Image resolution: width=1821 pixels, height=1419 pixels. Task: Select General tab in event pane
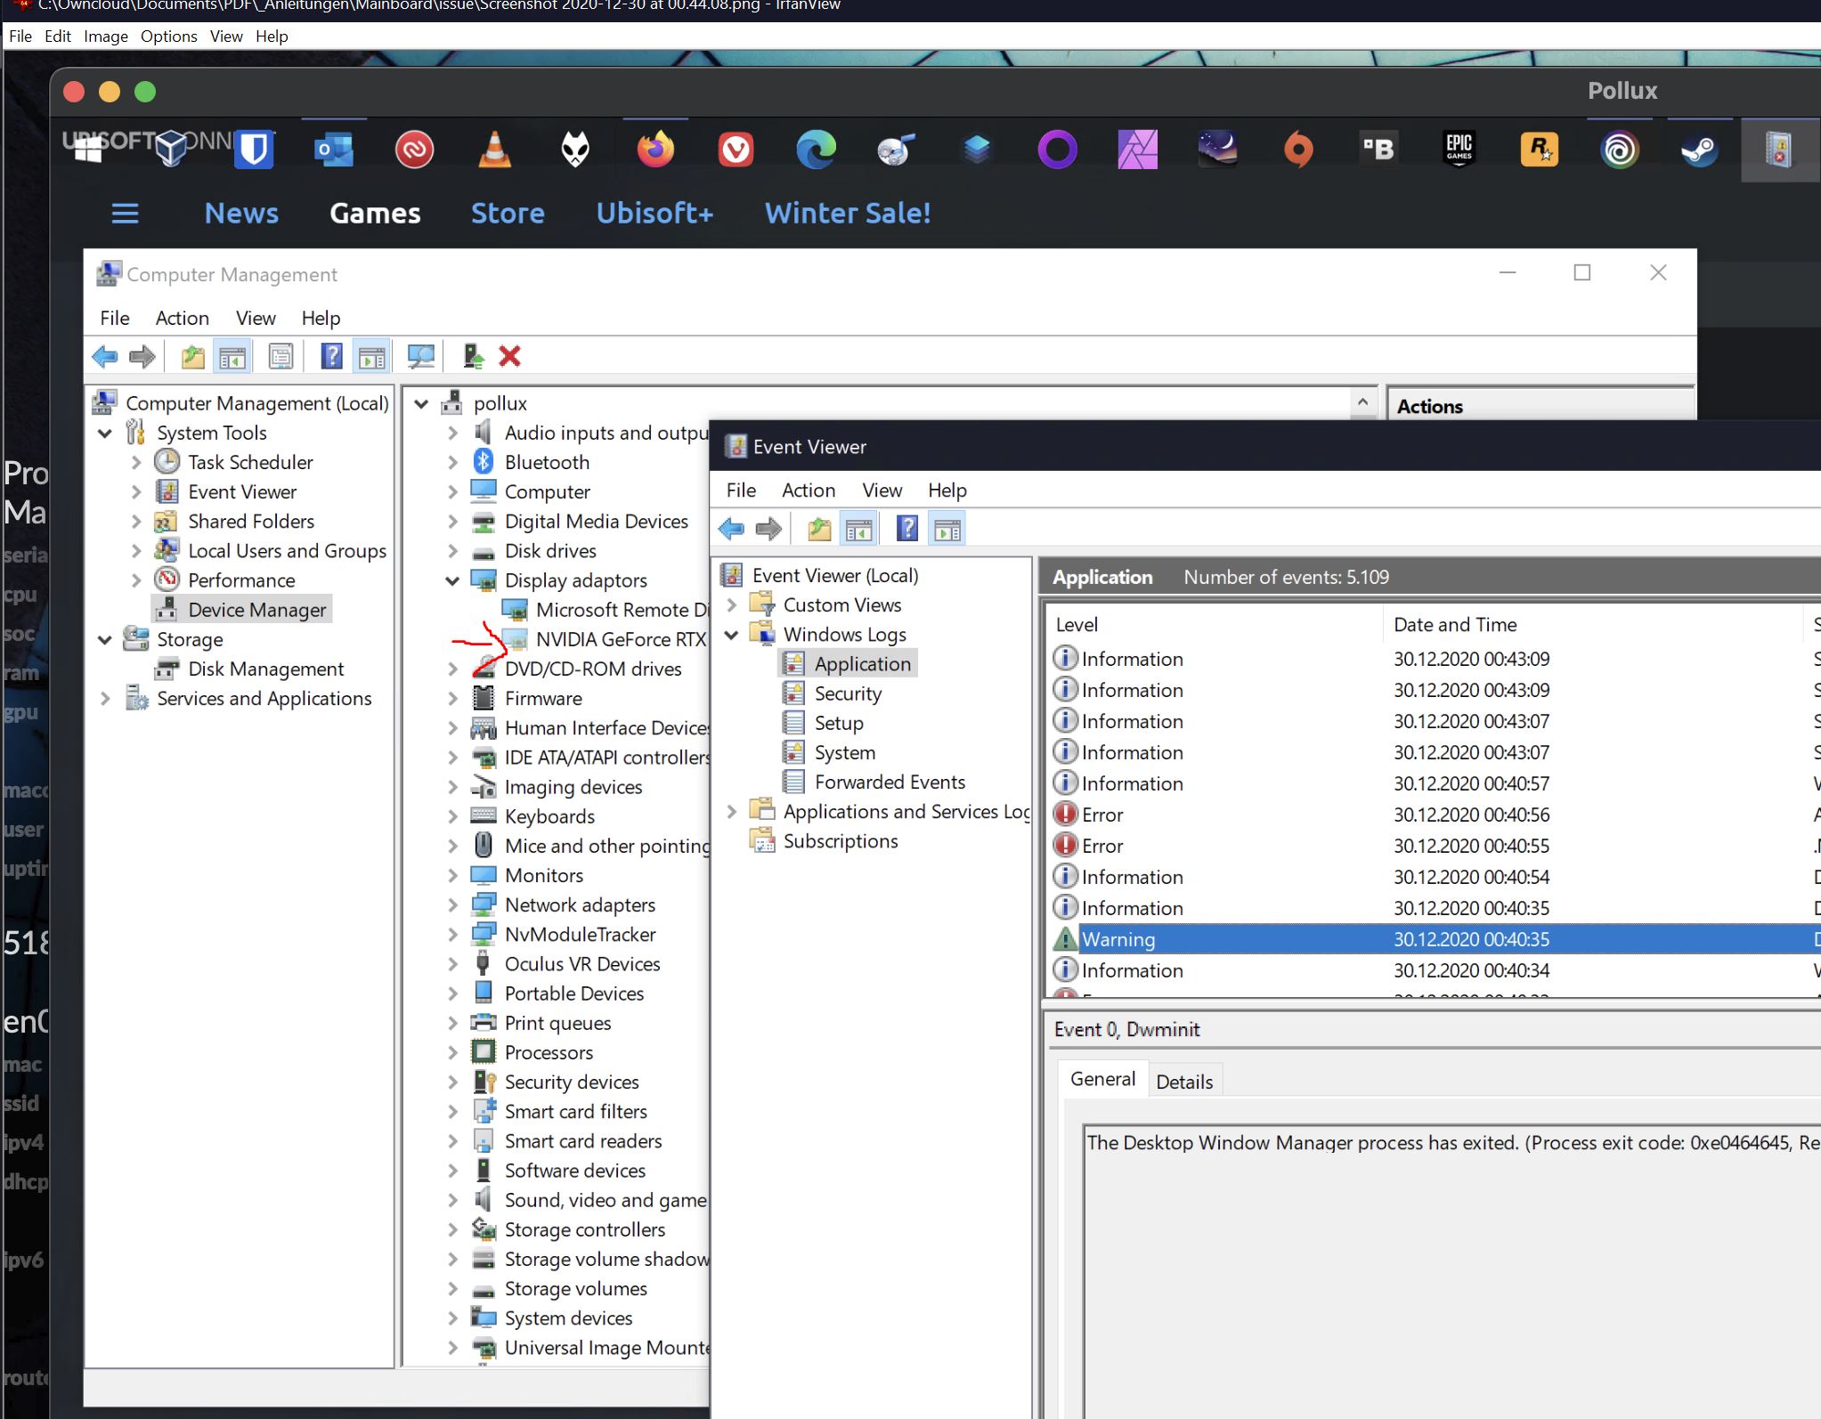pyautogui.click(x=1102, y=1079)
